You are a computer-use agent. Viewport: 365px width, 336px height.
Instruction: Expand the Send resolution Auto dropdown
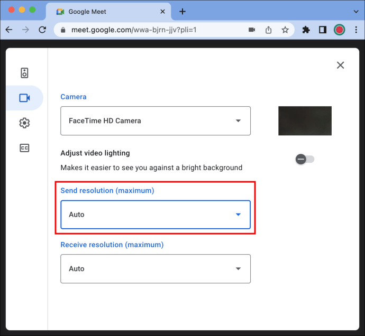pos(156,214)
